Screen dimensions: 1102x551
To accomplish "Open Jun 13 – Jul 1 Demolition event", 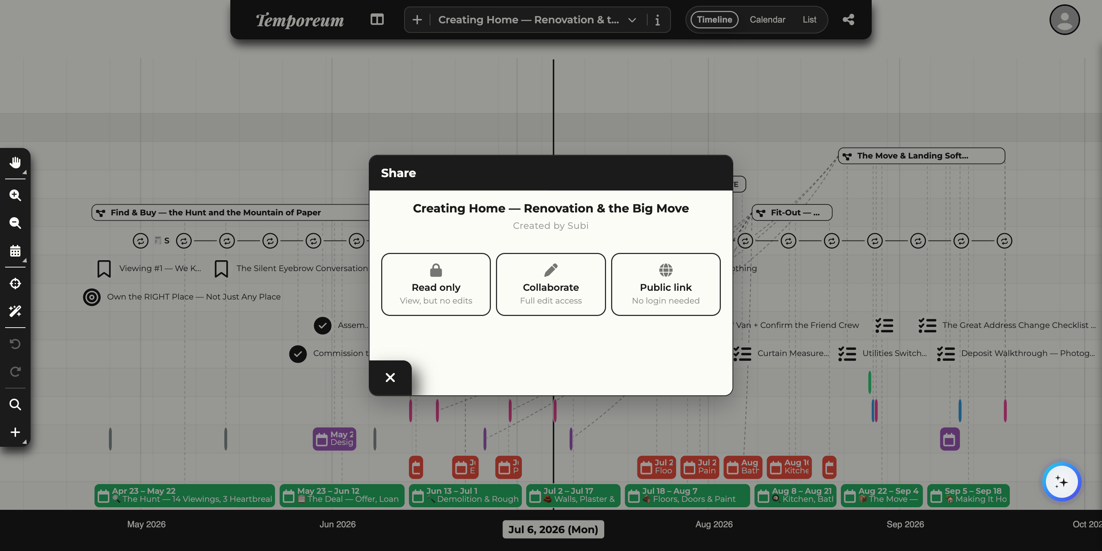I will click(x=465, y=495).
